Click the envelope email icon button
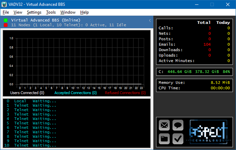The height and width of the screenshot is (150, 236). [164, 125]
